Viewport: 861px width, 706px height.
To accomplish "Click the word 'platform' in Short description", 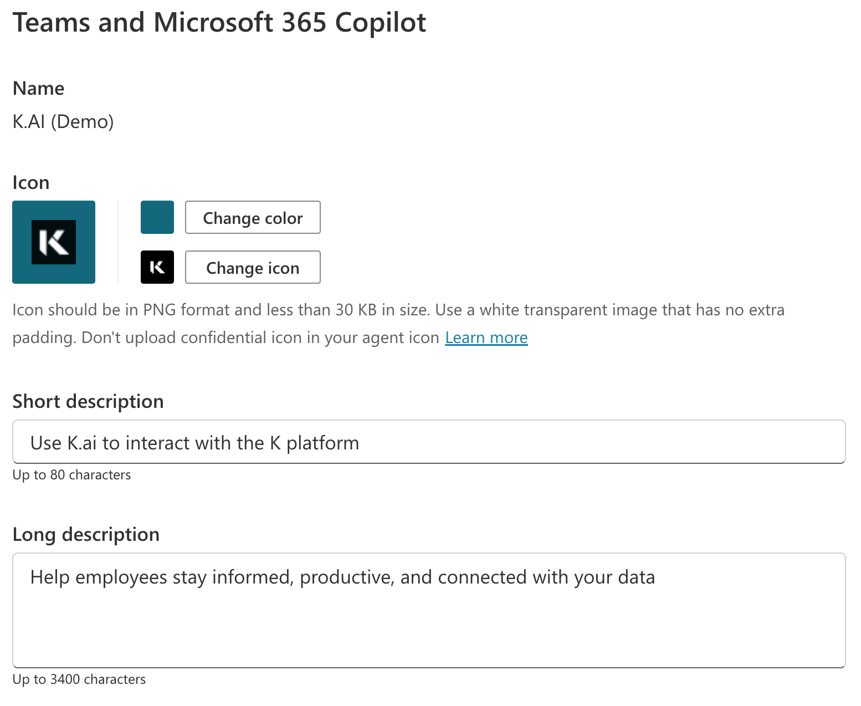I will click(x=322, y=443).
